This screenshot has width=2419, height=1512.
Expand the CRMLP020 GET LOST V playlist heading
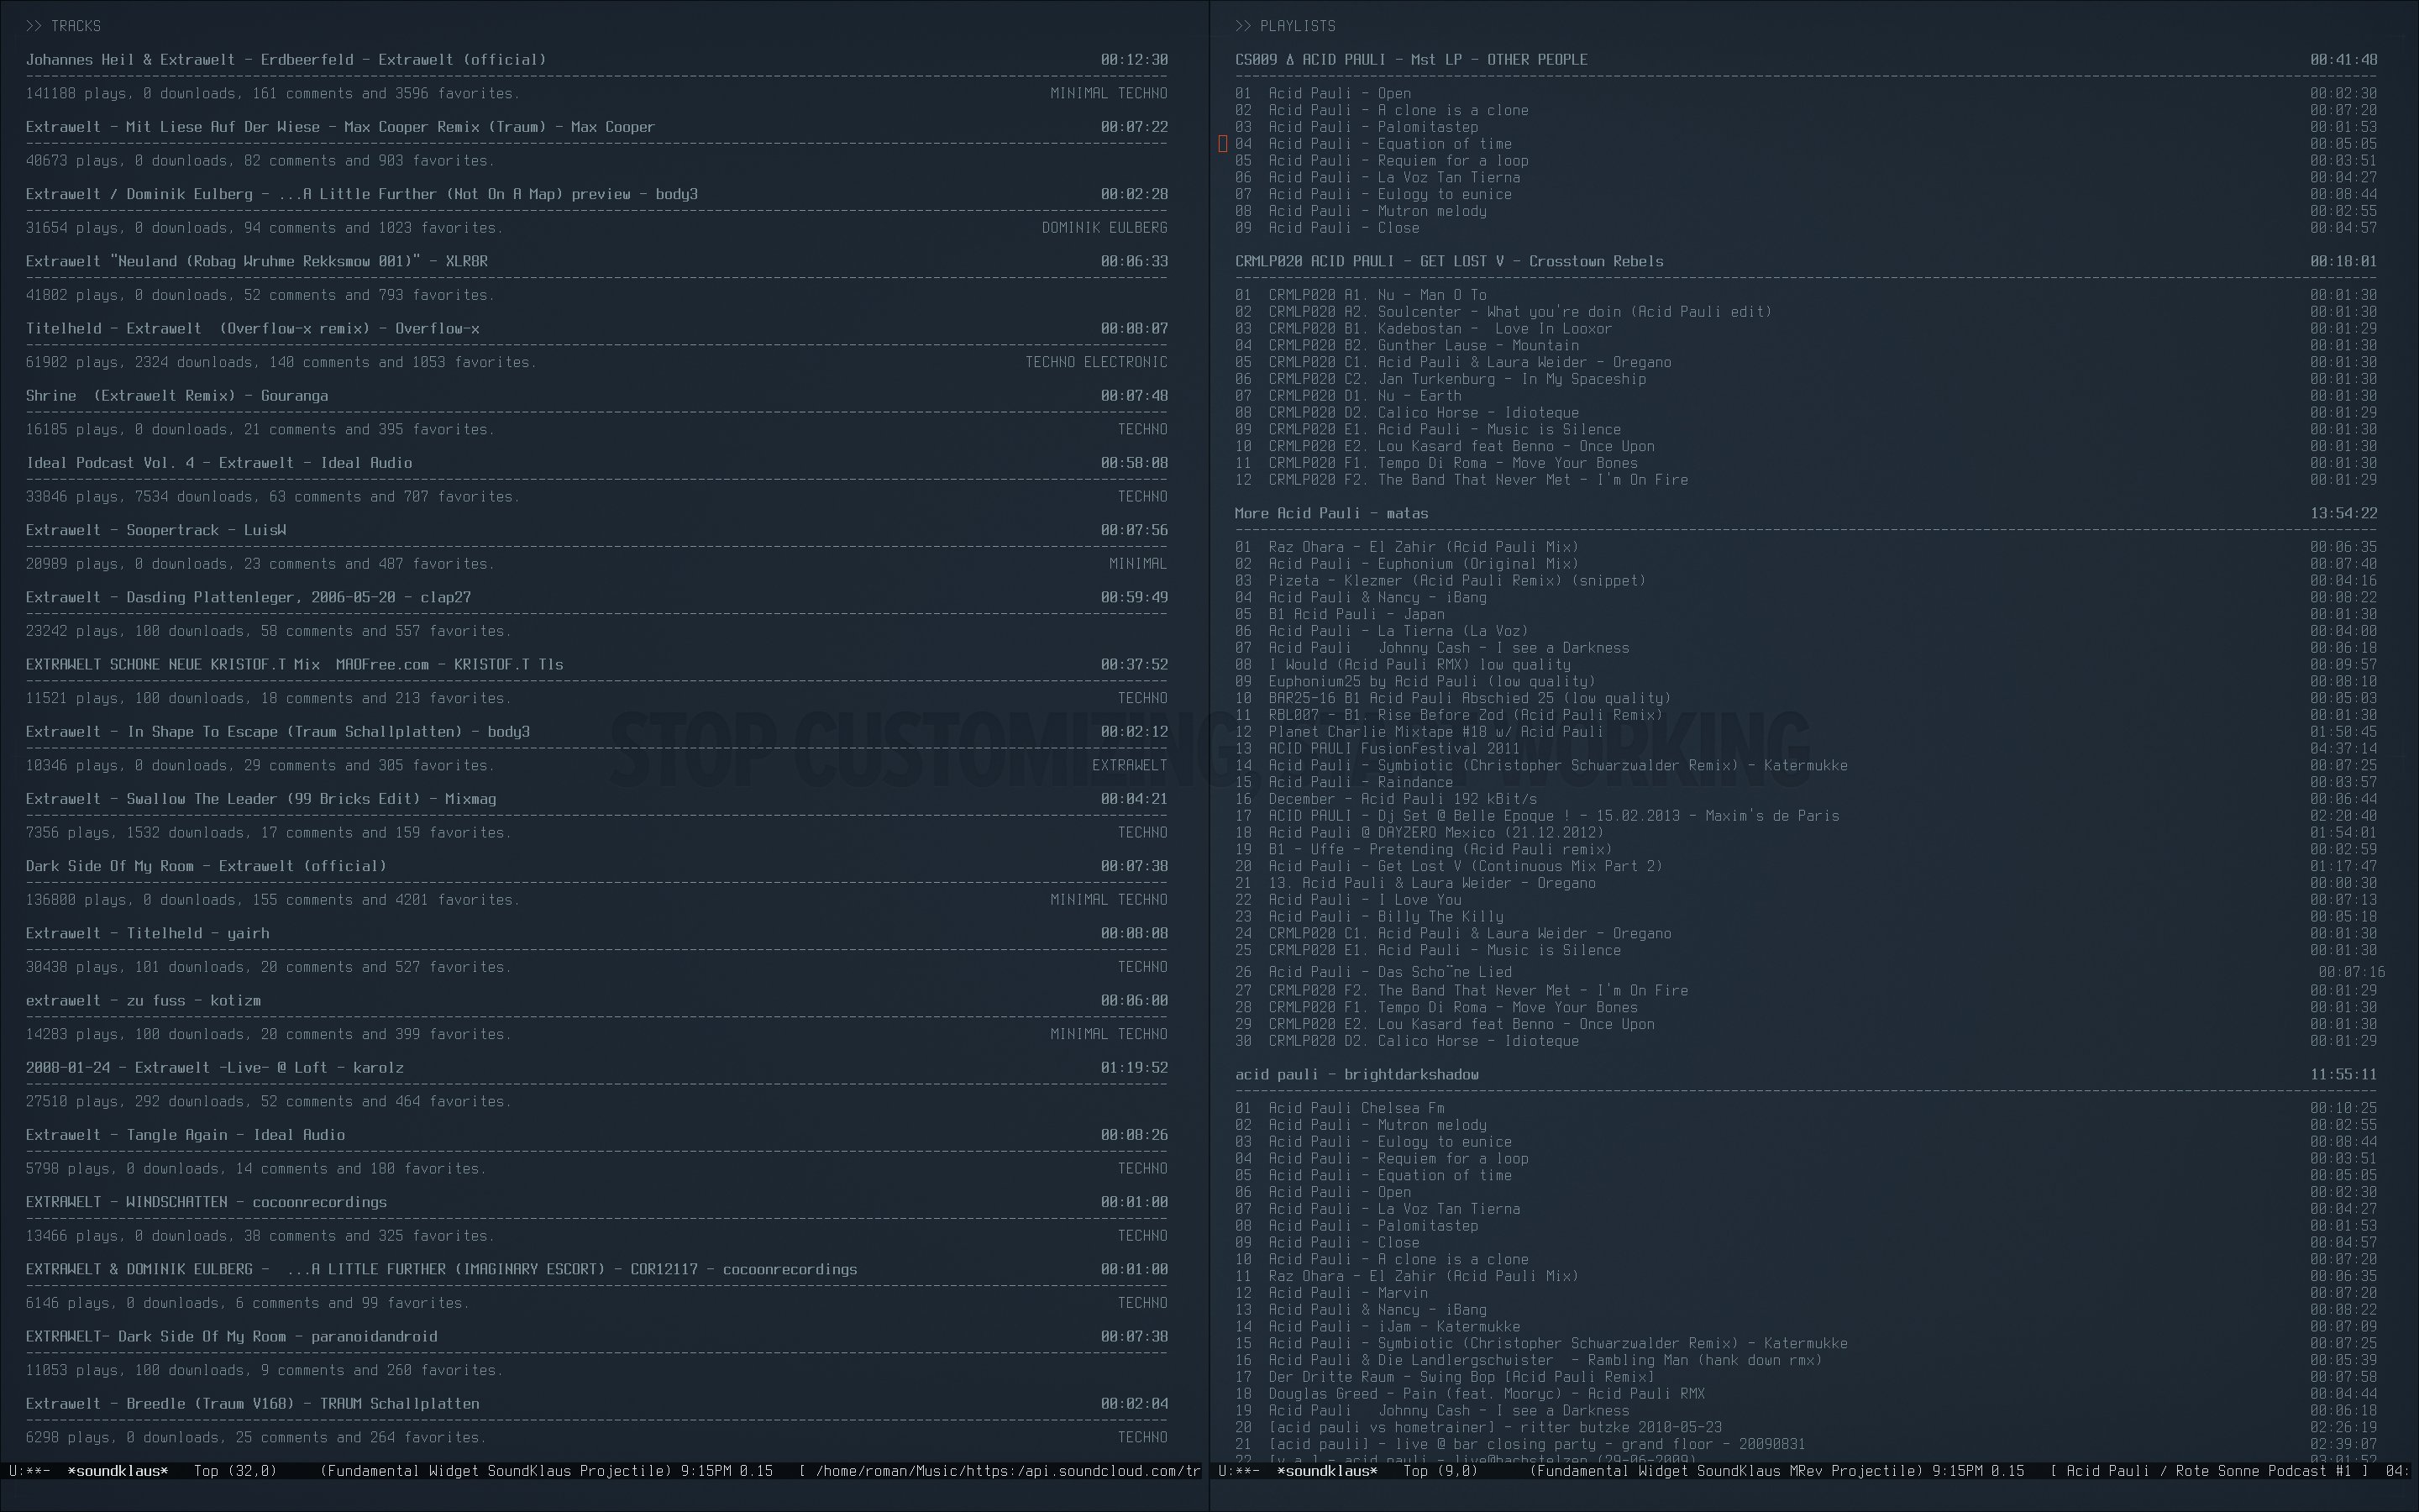(x=1448, y=262)
